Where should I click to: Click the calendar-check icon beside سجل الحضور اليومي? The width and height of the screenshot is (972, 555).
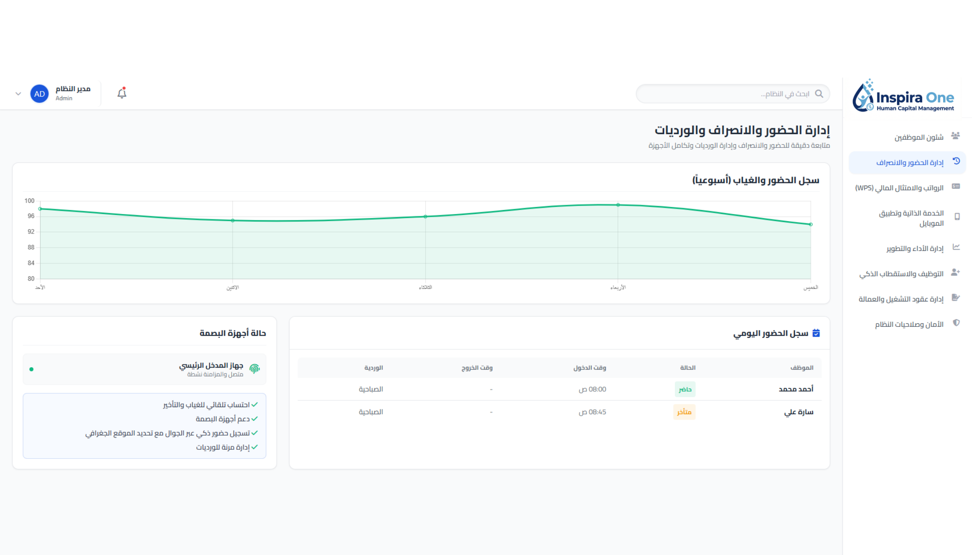coord(816,333)
